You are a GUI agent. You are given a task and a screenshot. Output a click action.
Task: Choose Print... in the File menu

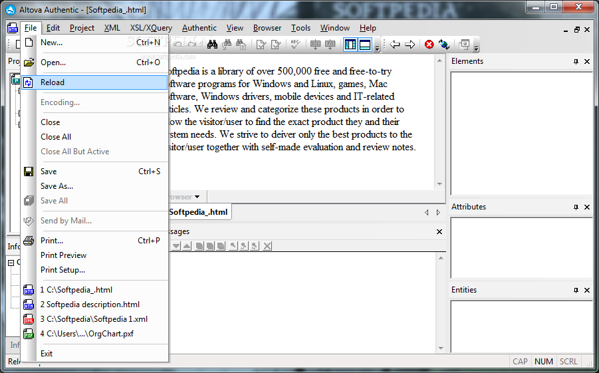pos(94,241)
